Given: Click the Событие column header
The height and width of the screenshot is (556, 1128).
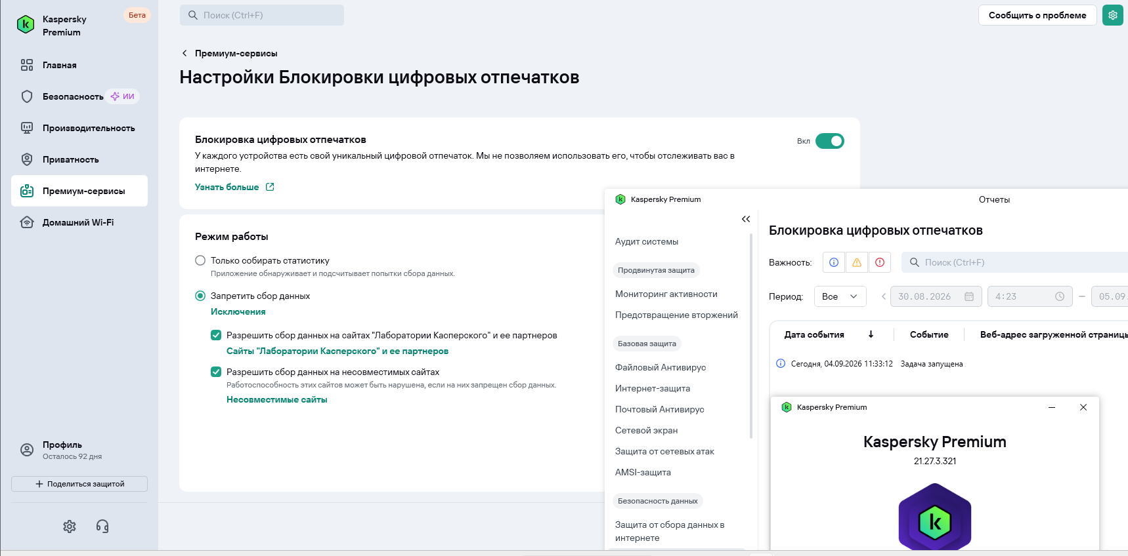Looking at the screenshot, I should [x=929, y=334].
